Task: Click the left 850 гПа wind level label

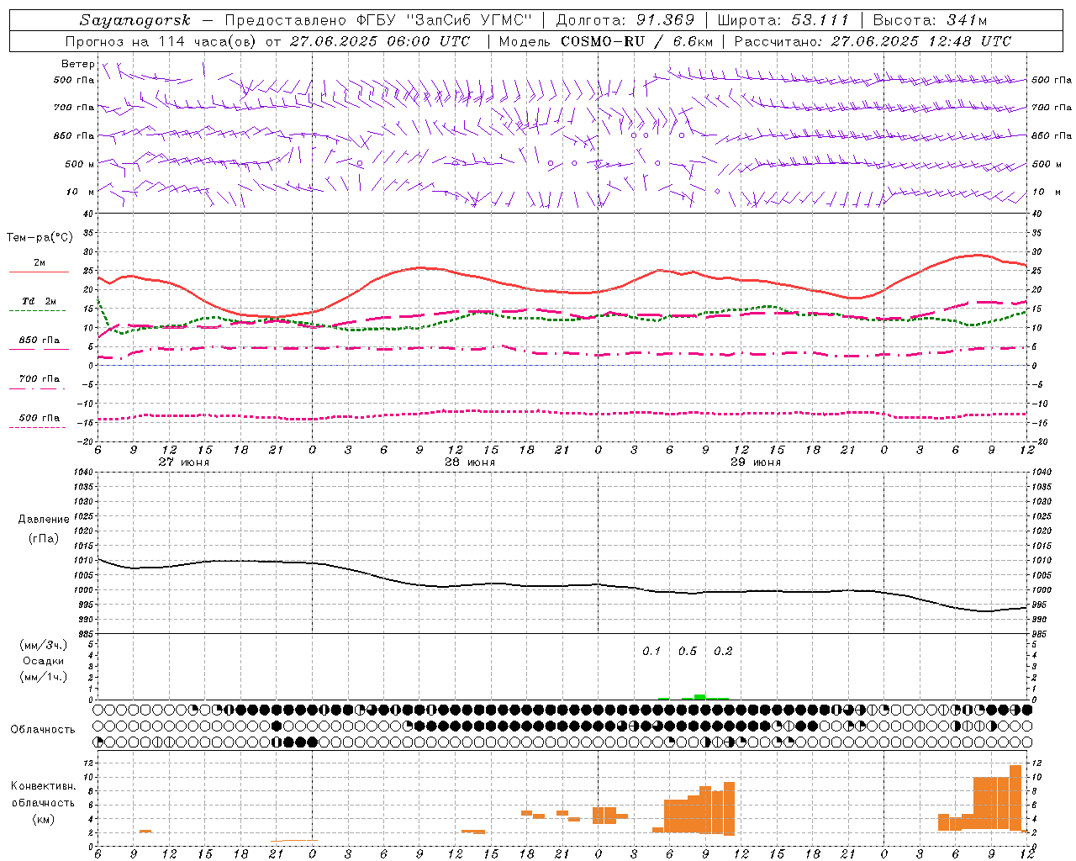Action: coord(73,135)
